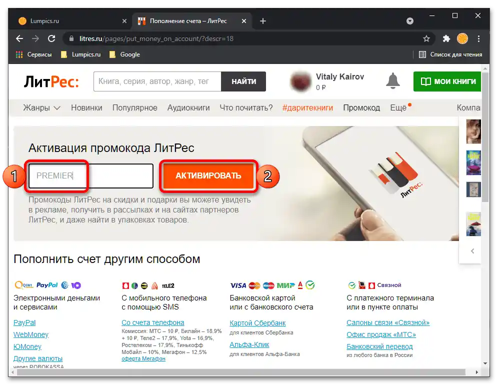
Task: Click the TELE2 operator logo
Action: (x=168, y=286)
